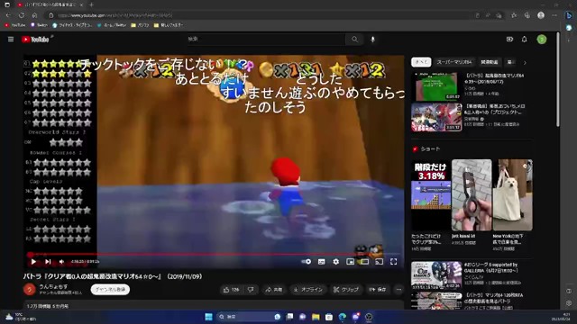Open player settings gear

(335, 262)
